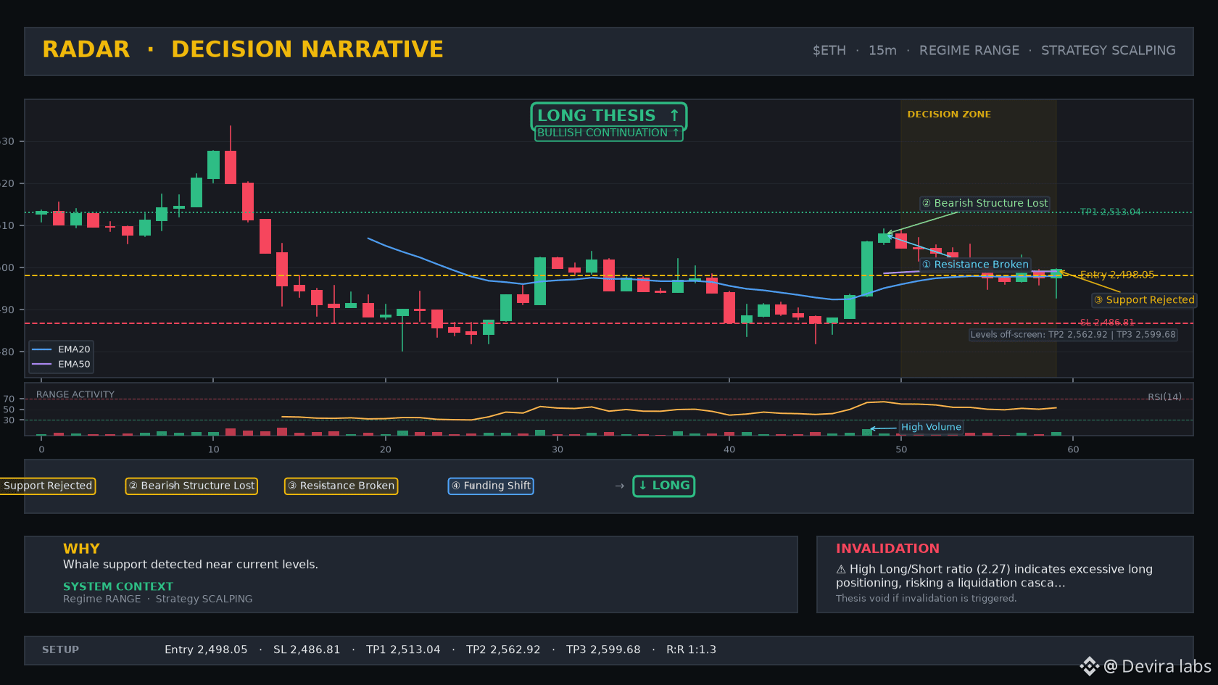Image resolution: width=1218 pixels, height=685 pixels.
Task: Click the x-axis tick labeled 50
Action: [x=901, y=449]
